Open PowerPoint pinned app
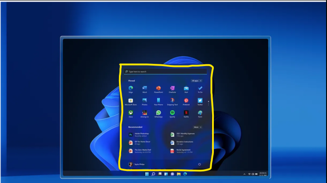Screen dimensions: 327x183 pos(159,89)
